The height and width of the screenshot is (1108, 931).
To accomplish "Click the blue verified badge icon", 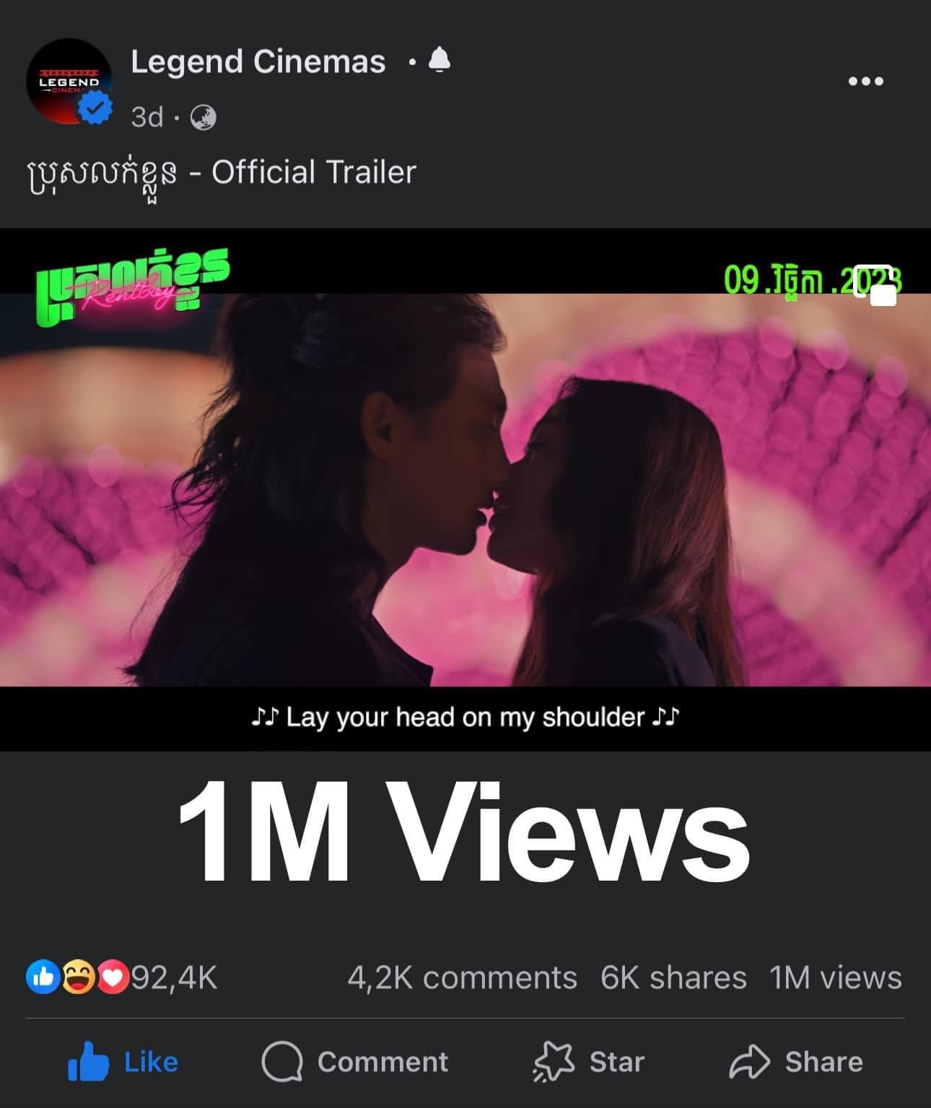I will pyautogui.click(x=96, y=108).
